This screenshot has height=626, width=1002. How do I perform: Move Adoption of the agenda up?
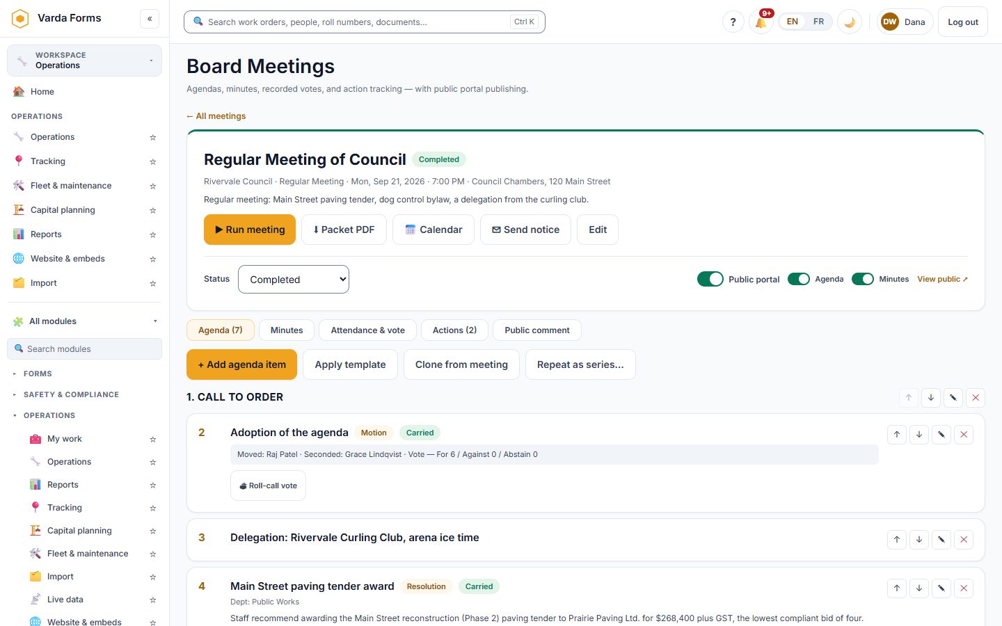tap(897, 435)
